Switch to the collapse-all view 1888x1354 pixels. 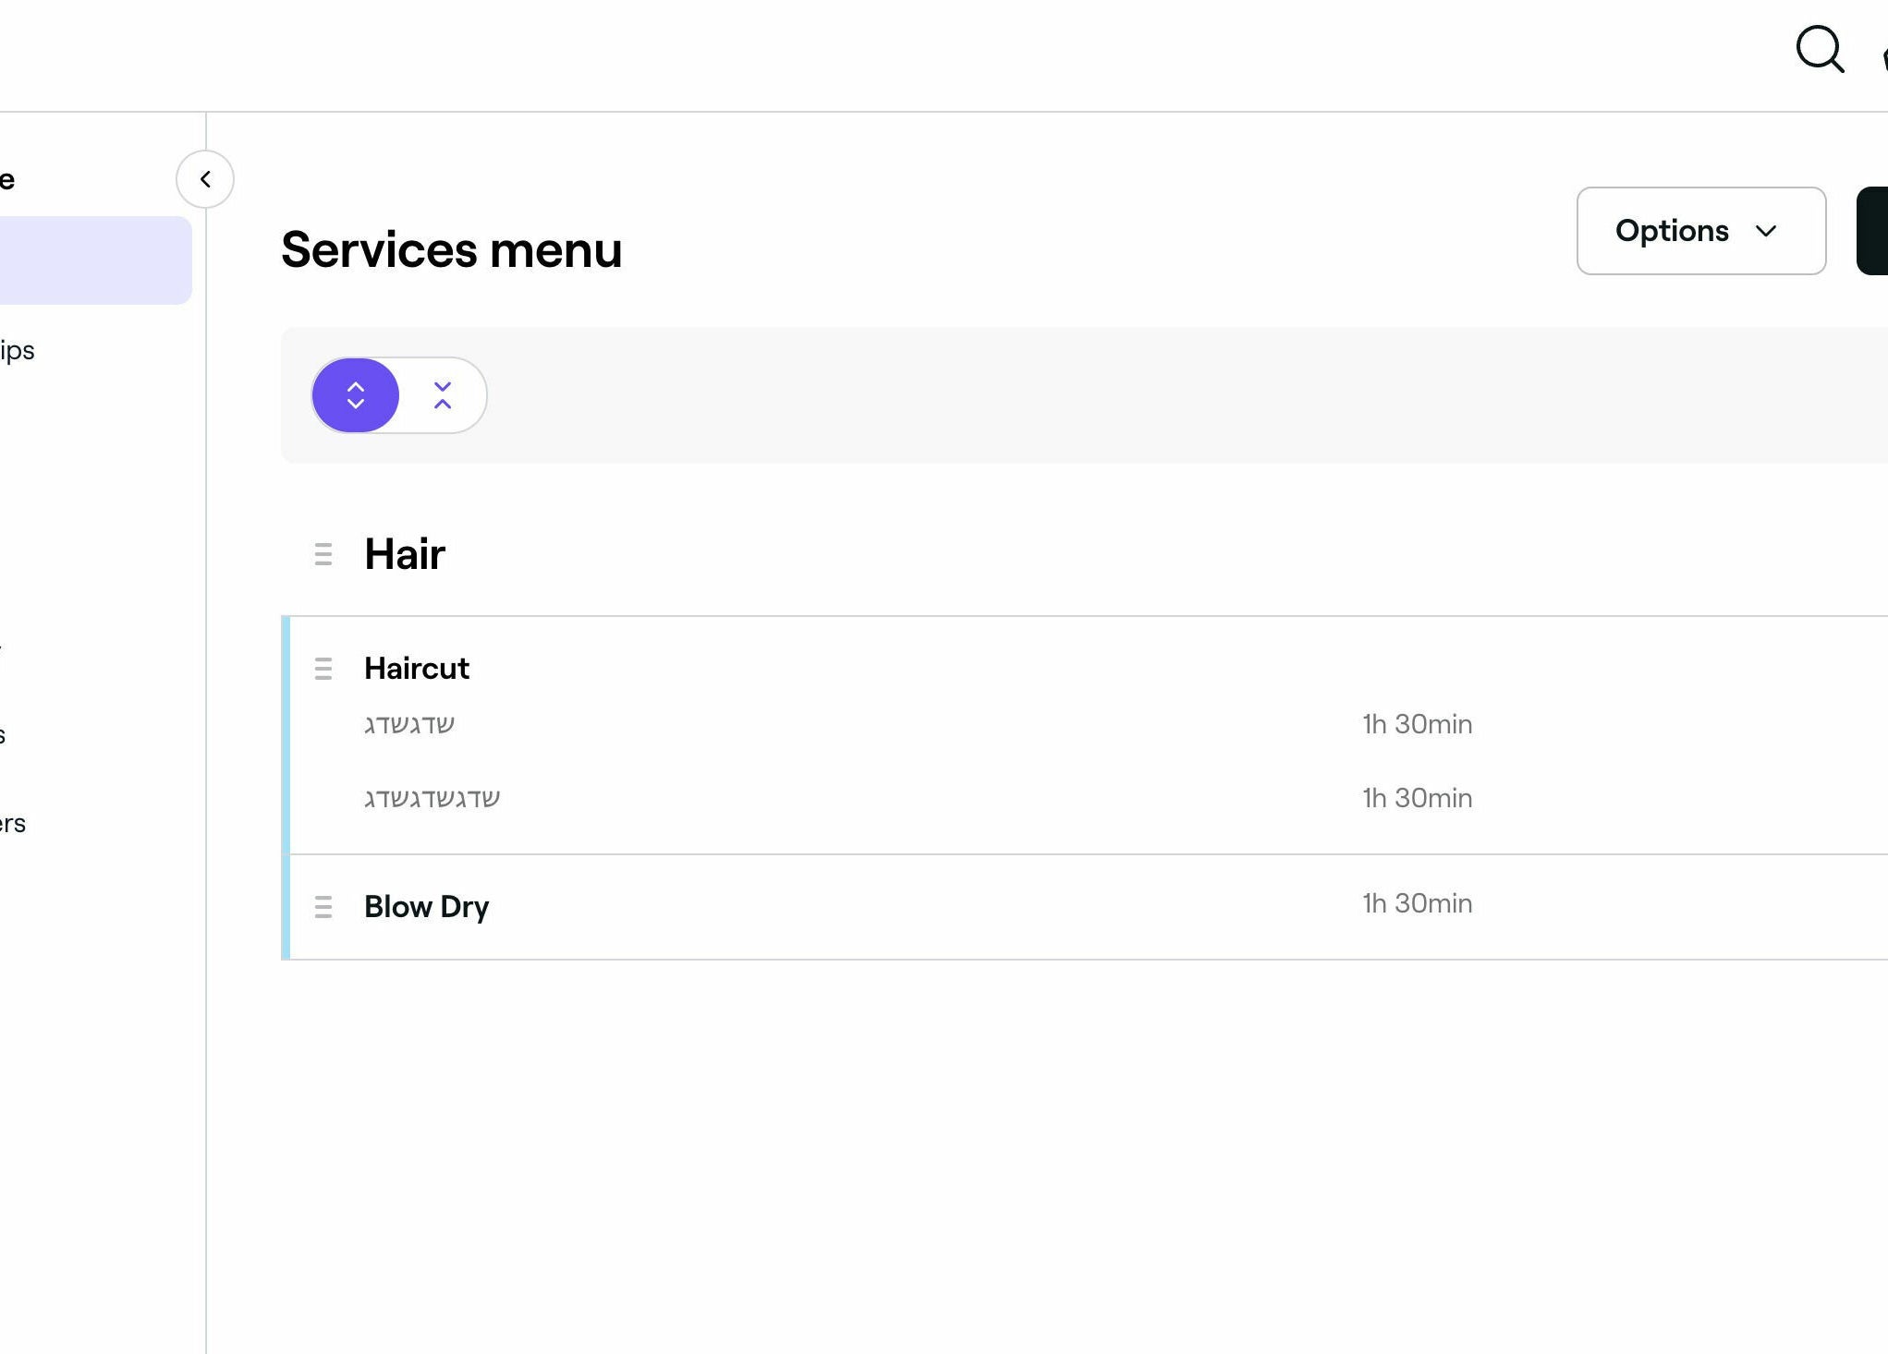click(443, 395)
